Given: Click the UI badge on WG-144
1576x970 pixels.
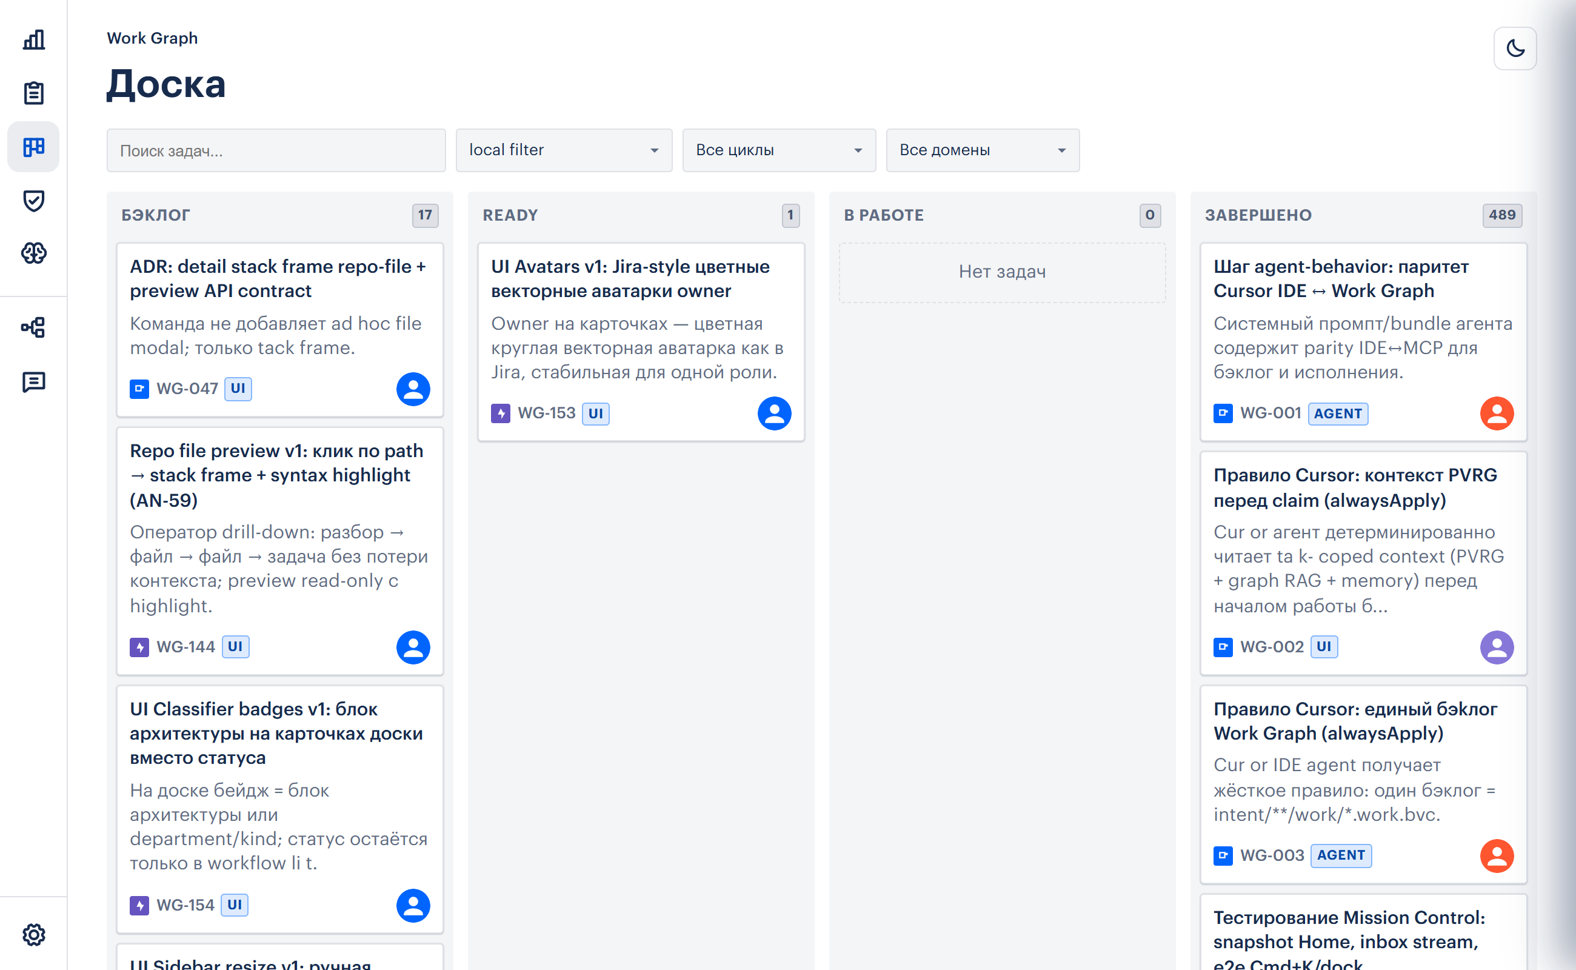Looking at the screenshot, I should (x=235, y=647).
